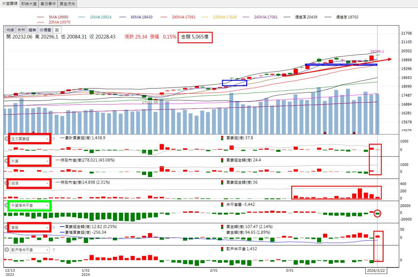Image resolution: width=418 pixels, height=277 pixels.
Task: Open the 資金流向 tab
Action: click(x=67, y=4)
